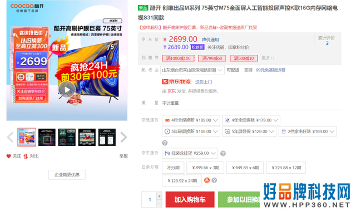356x212 pixels.
Task: Click the green 参加以旧换新 trade-in button
Action: (239, 200)
